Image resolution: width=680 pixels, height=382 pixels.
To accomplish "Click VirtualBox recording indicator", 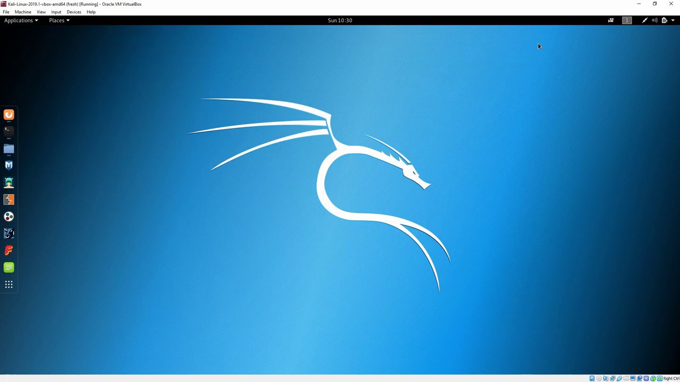I will 639,378.
